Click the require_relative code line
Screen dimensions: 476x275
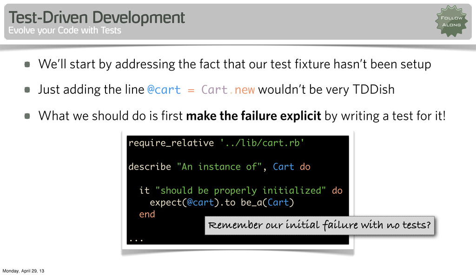click(x=217, y=143)
